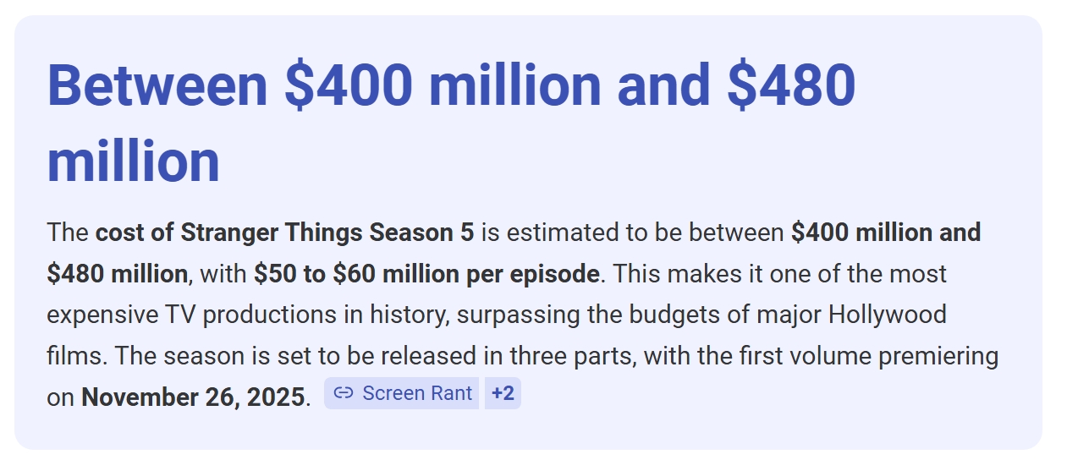Open the Screen Rant source link
This screenshot has width=1067, height=460.
click(402, 393)
